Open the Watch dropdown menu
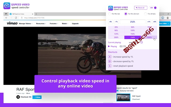The image size is (171, 107). click(x=65, y=24)
